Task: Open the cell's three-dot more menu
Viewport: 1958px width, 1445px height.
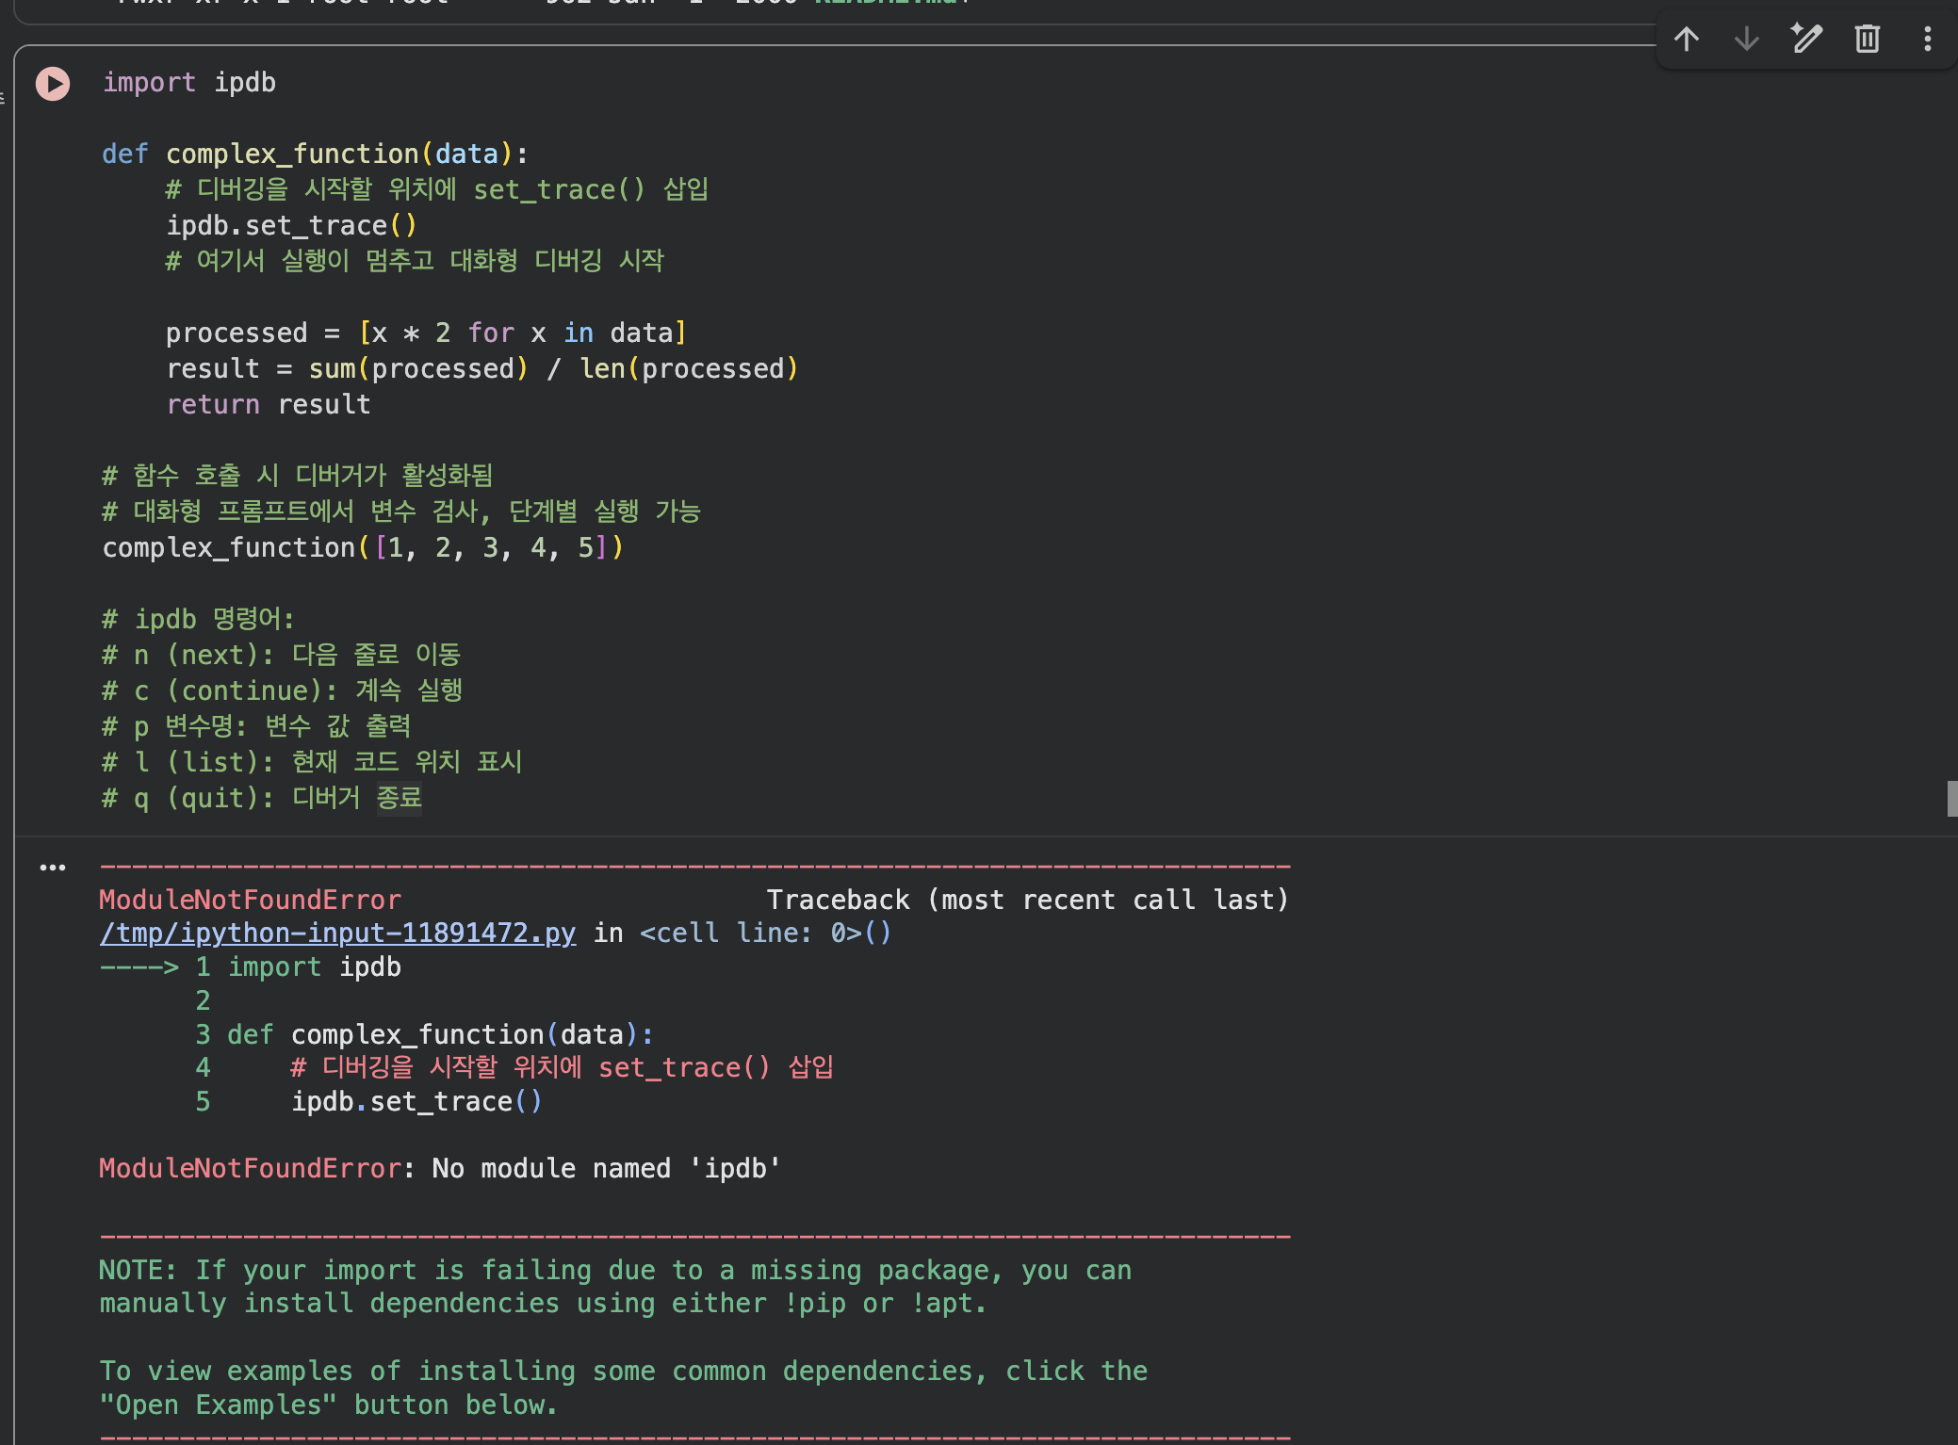Action: 1928,39
